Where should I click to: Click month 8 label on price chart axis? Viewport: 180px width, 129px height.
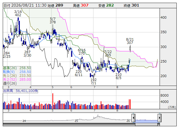pos(117,87)
